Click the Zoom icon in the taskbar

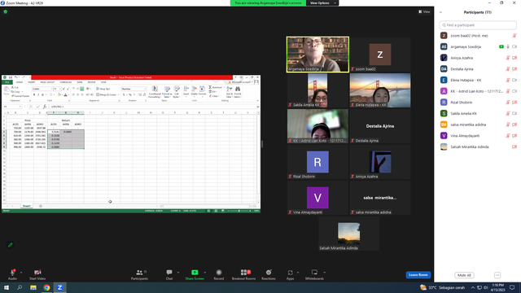click(x=59, y=287)
